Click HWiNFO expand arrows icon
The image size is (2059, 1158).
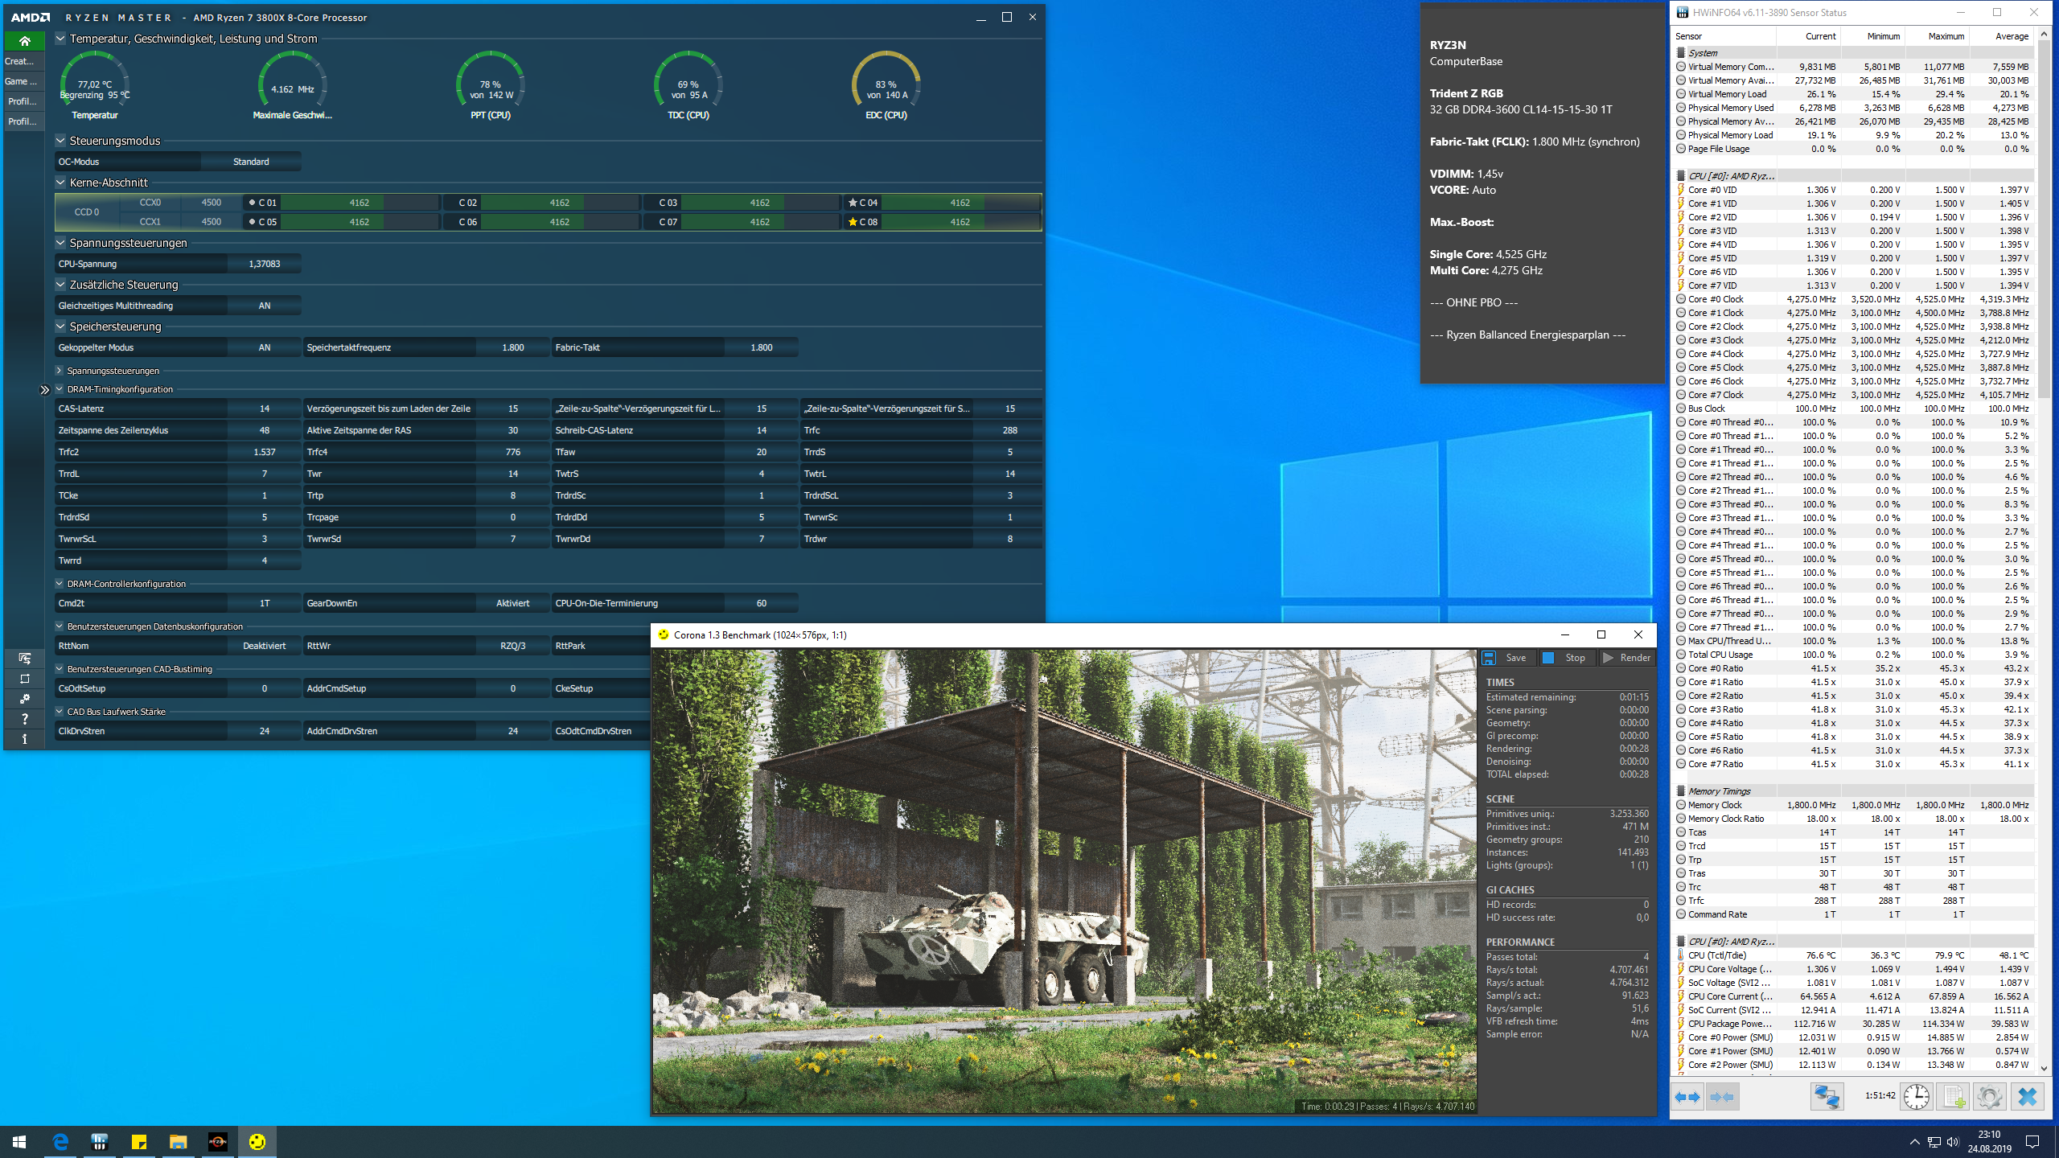(1687, 1097)
